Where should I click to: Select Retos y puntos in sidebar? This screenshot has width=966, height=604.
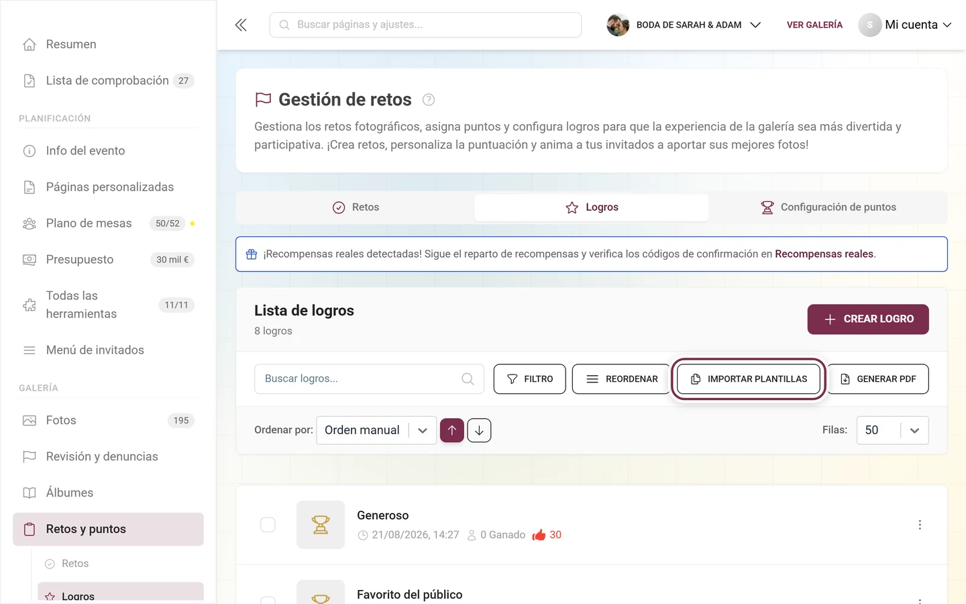point(108,529)
